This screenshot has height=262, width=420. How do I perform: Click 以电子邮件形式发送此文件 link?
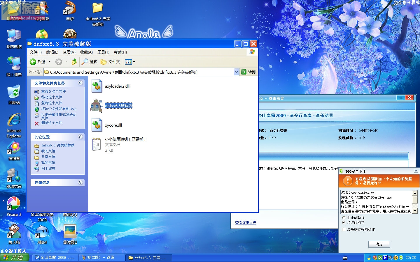59,116
